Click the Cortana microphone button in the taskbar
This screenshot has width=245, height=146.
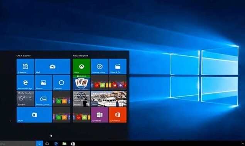pyautogui.click(x=39, y=144)
